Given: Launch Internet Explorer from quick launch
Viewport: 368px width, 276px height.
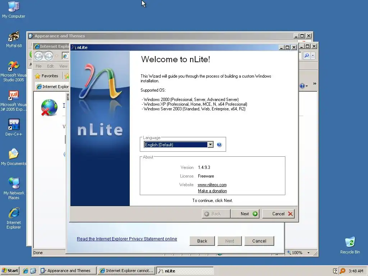Looking at the screenshot, I should (26, 271).
